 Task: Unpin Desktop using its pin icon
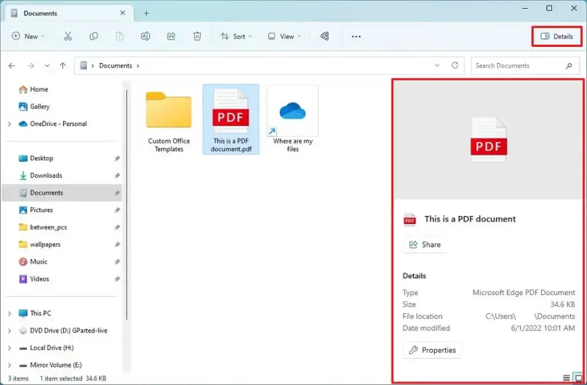(117, 159)
